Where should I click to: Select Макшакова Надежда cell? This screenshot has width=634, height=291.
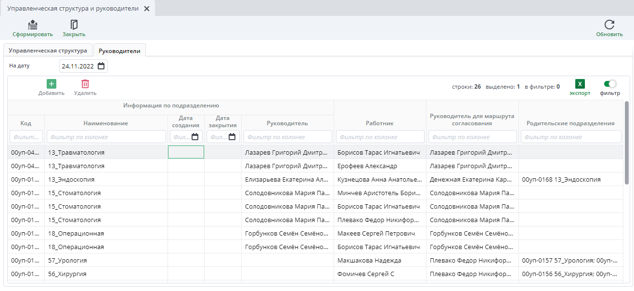[x=380, y=260]
